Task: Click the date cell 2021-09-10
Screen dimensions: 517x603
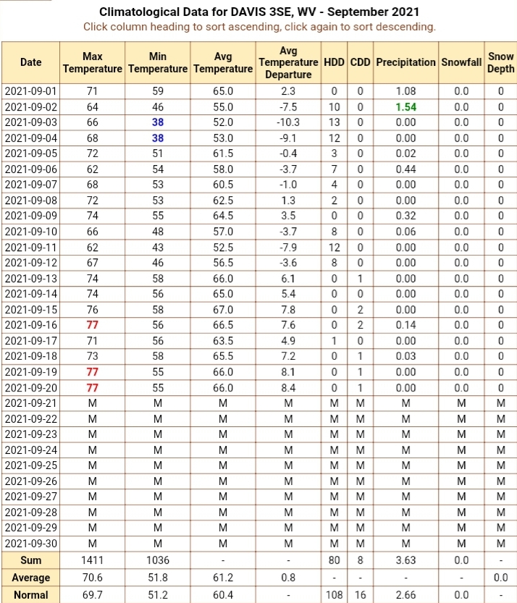Action: [x=30, y=232]
